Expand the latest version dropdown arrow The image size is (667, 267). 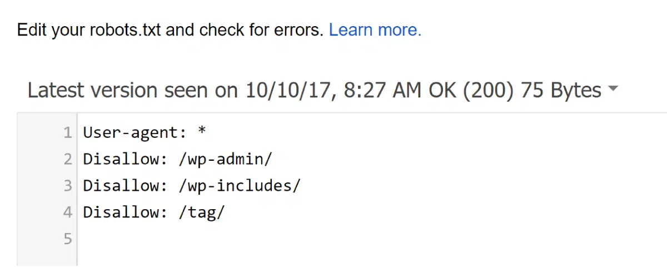(613, 89)
